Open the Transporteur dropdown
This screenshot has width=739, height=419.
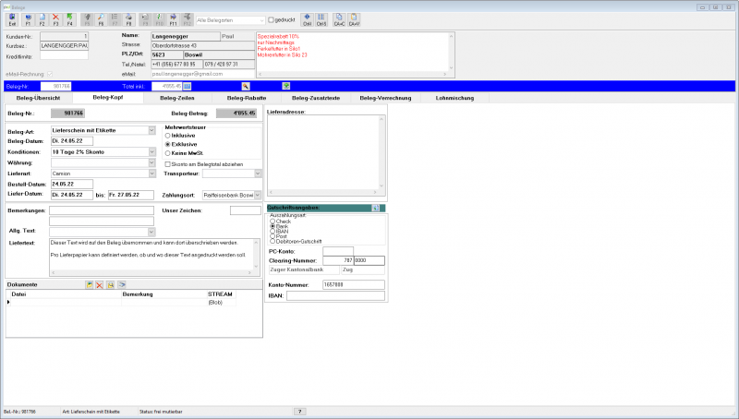pyautogui.click(x=258, y=174)
